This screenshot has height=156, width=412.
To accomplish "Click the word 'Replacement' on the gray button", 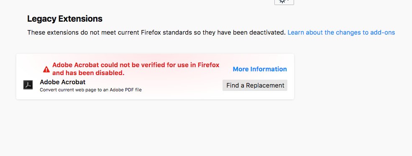I will point(265,86).
